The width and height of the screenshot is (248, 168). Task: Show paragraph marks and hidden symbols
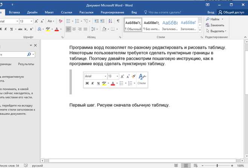point(118,21)
